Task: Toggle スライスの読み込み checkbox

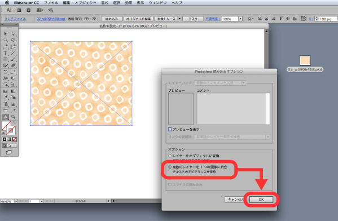Action: tap(170, 184)
